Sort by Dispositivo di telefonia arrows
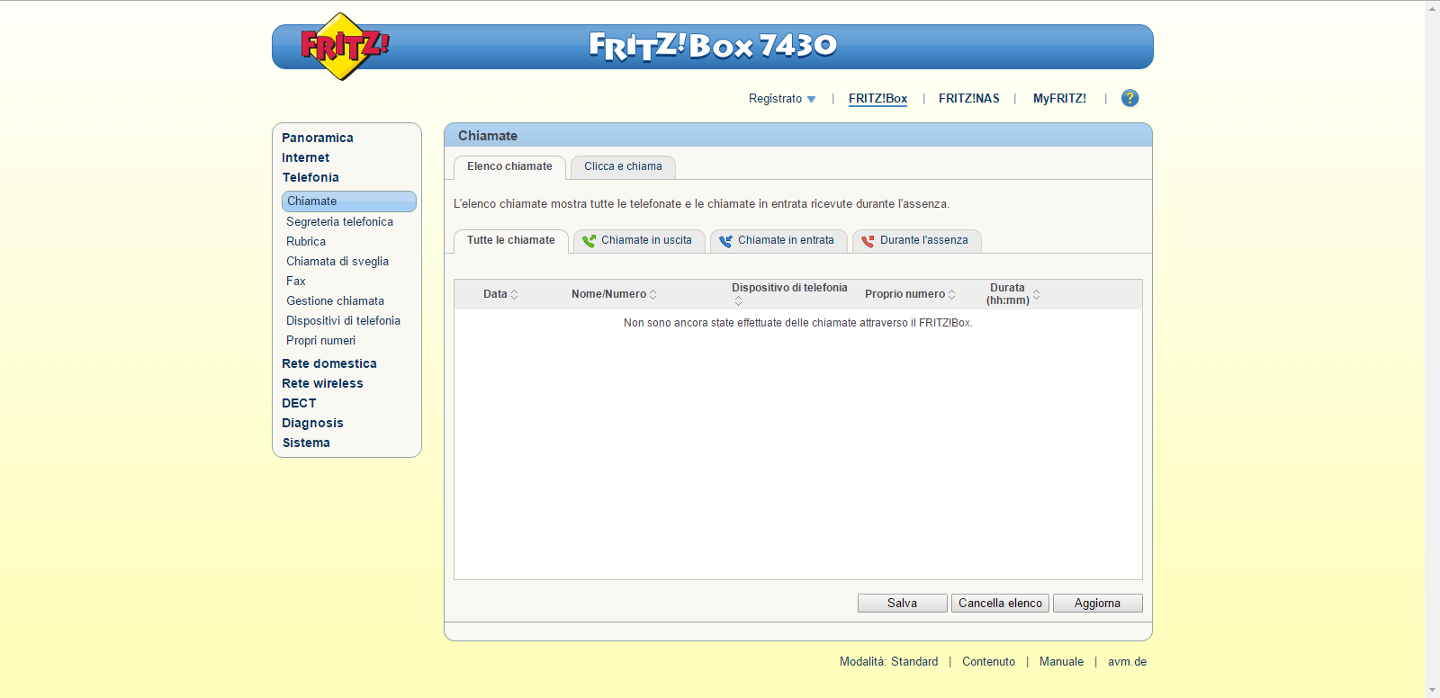 (738, 301)
